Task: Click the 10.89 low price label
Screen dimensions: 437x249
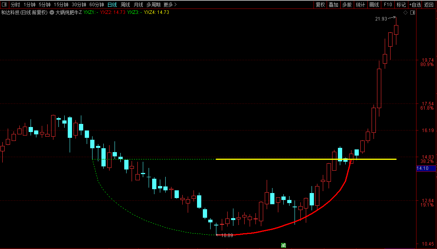Action: click(226, 235)
